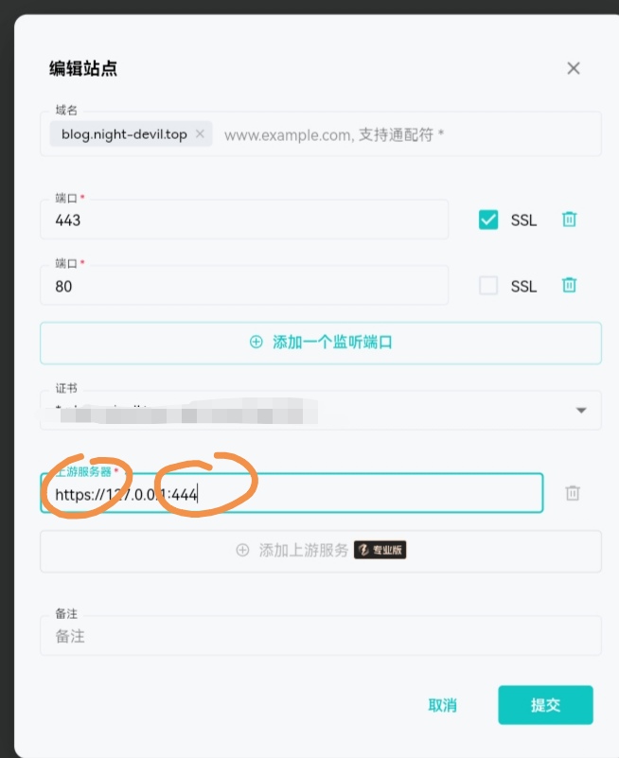The height and width of the screenshot is (758, 619).
Task: Click the 上游服务器 address field
Action: [x=292, y=493]
